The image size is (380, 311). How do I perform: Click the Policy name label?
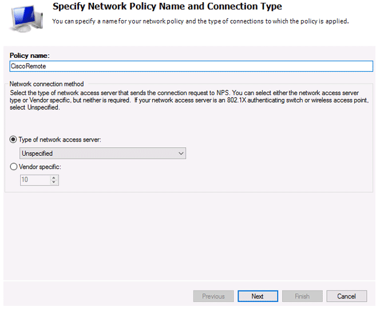(x=30, y=56)
